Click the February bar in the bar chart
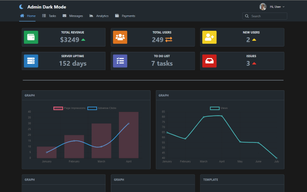This screenshot has height=192, width=307. tap(74, 146)
